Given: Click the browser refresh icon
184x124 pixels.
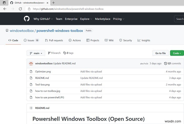Looking at the screenshot, I should pos(20,9).
